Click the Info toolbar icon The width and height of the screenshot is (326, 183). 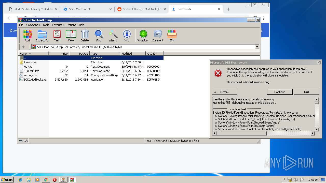pyautogui.click(x=127, y=36)
